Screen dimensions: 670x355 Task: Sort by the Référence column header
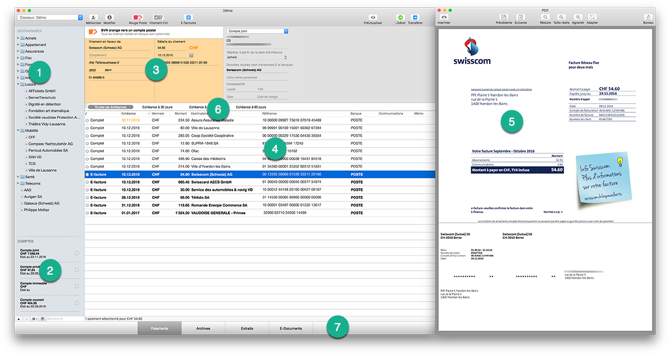(x=271, y=113)
